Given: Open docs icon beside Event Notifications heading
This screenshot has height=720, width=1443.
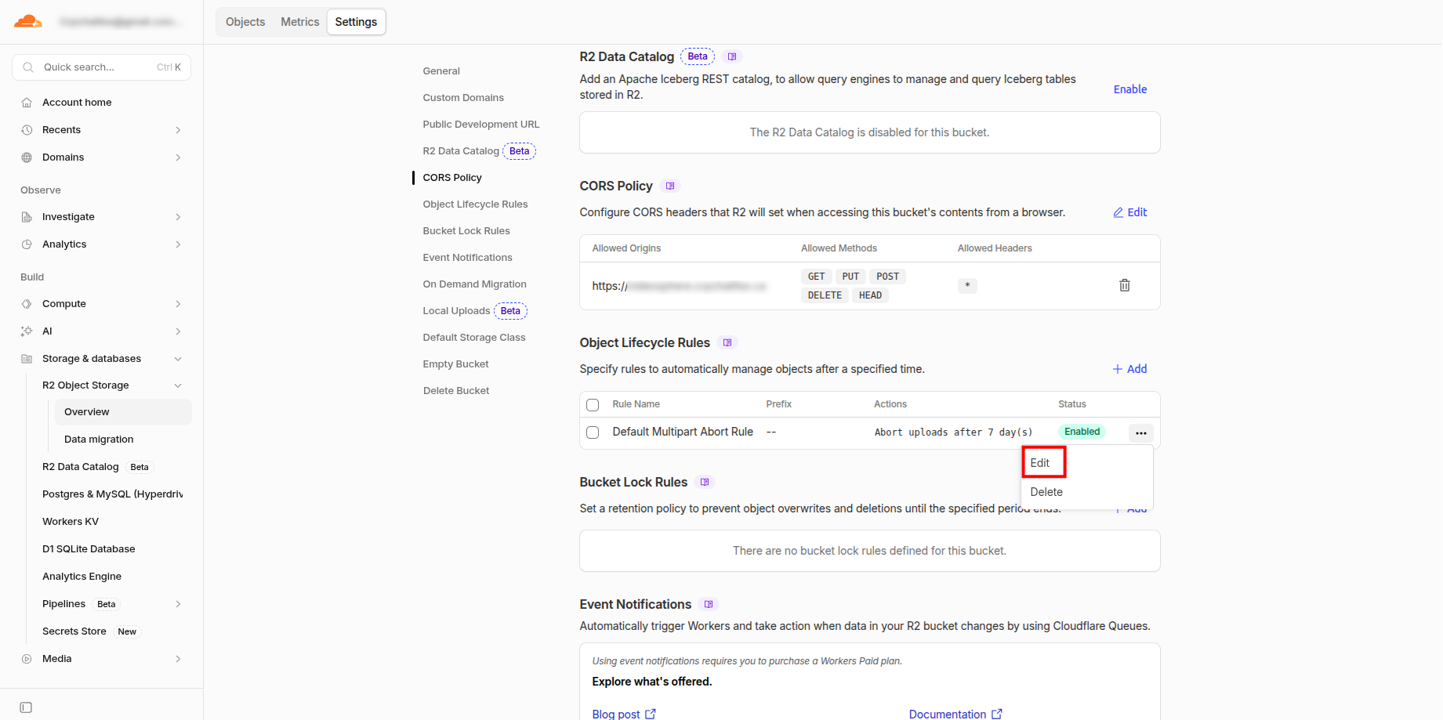Looking at the screenshot, I should tap(709, 604).
